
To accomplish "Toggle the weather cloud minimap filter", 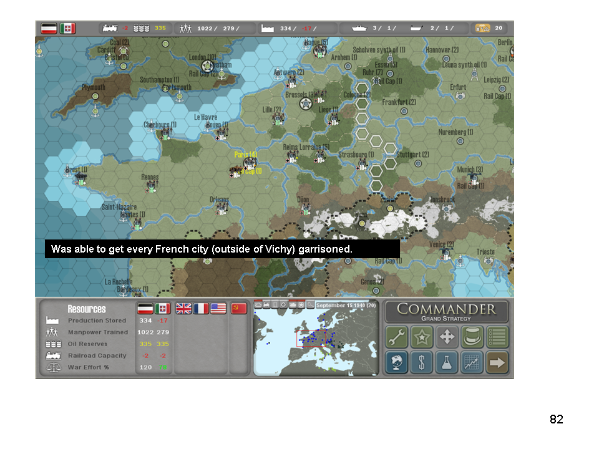I will (258, 305).
